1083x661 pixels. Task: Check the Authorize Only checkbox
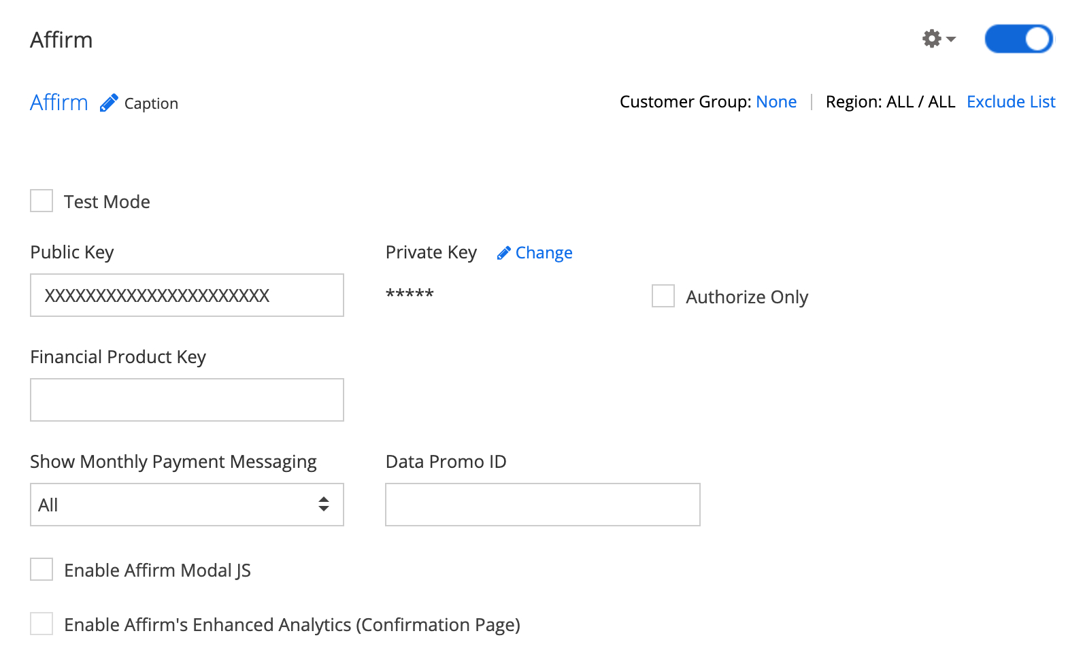click(x=663, y=296)
